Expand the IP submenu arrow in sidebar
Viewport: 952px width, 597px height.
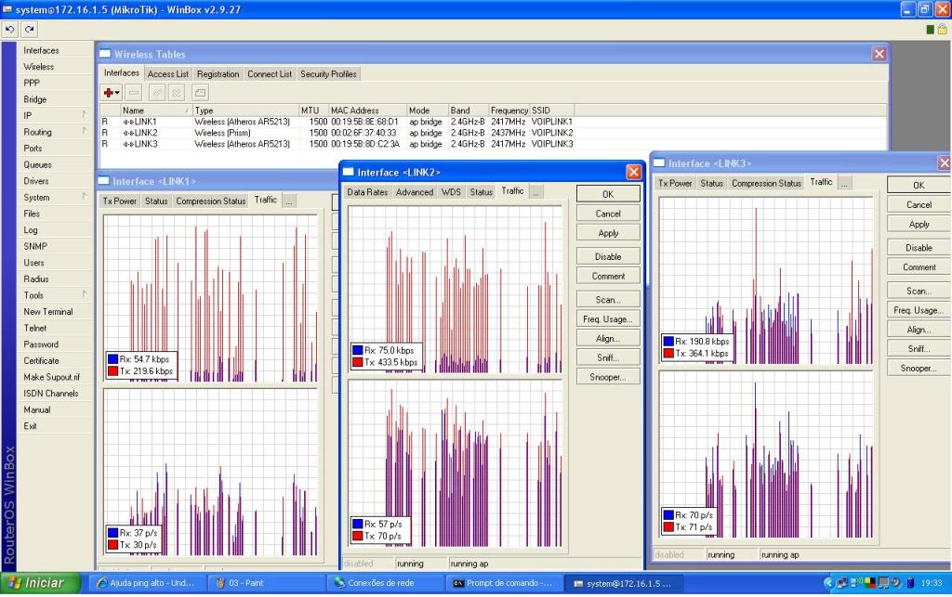[x=85, y=114]
